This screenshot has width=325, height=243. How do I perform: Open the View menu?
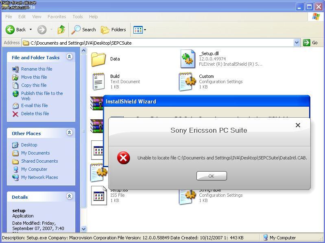point(37,17)
